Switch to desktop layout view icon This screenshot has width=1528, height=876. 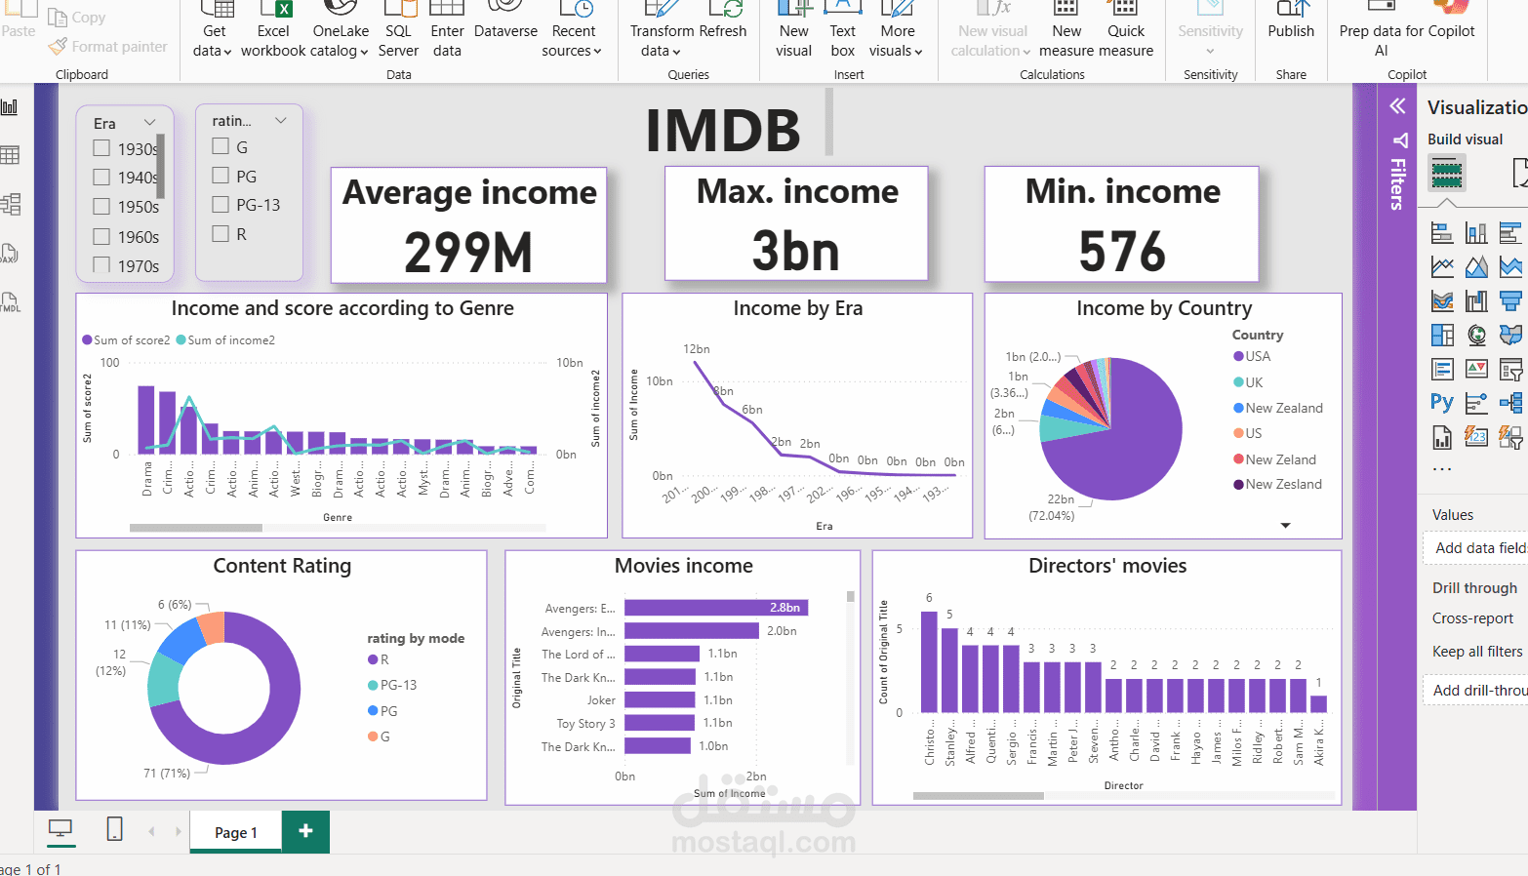point(60,830)
